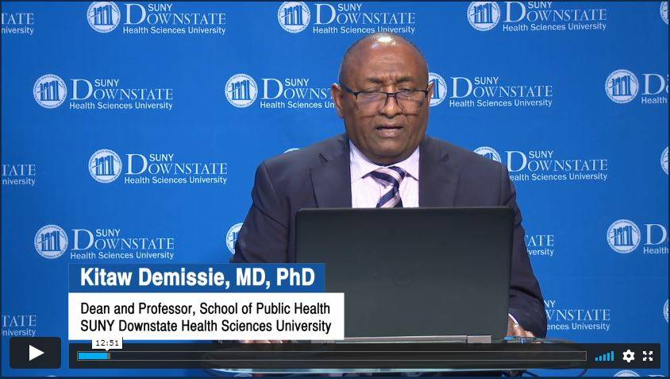
Task: Click the 12:51 timestamp marker
Action: pos(107,343)
